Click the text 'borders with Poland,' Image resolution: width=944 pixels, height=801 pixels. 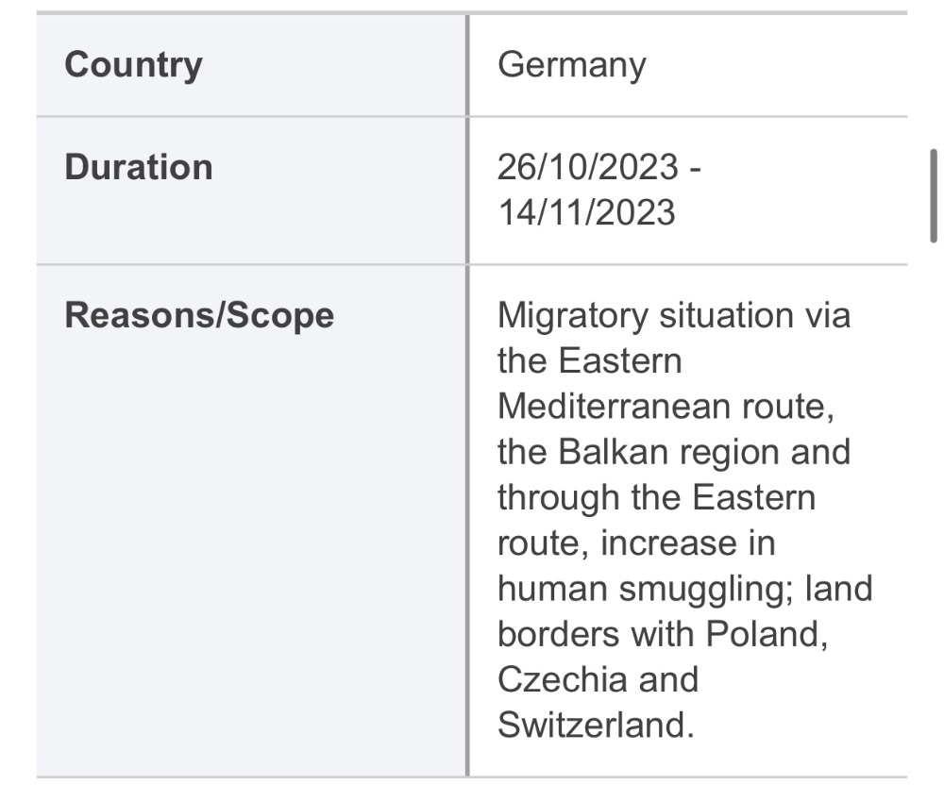click(x=663, y=634)
